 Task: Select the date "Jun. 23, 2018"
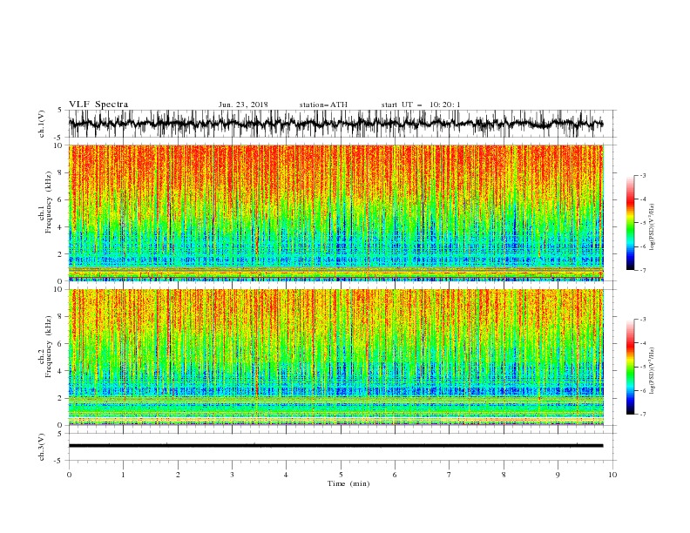click(x=243, y=105)
